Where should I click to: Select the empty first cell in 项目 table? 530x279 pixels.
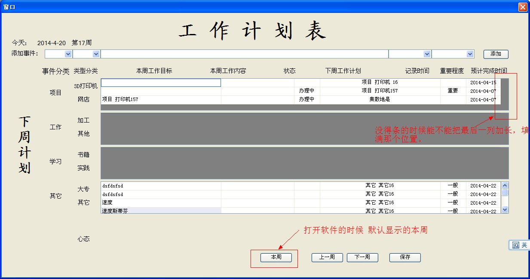point(161,83)
